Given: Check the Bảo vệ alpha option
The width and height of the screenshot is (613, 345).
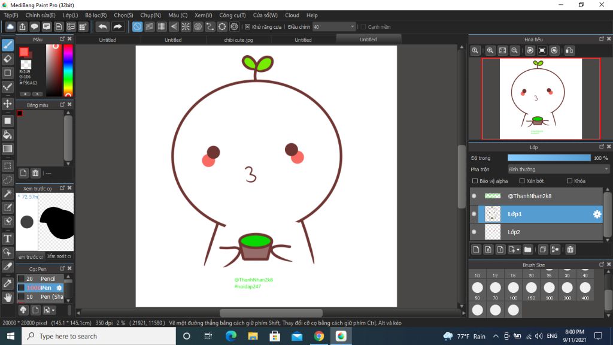Looking at the screenshot, I should [x=475, y=181].
